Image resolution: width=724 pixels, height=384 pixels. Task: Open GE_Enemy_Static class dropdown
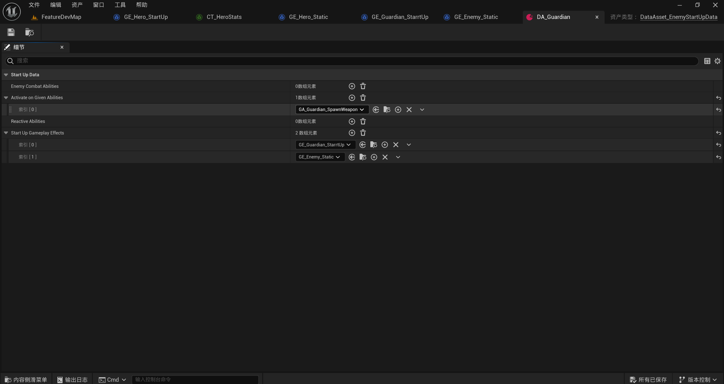point(320,157)
